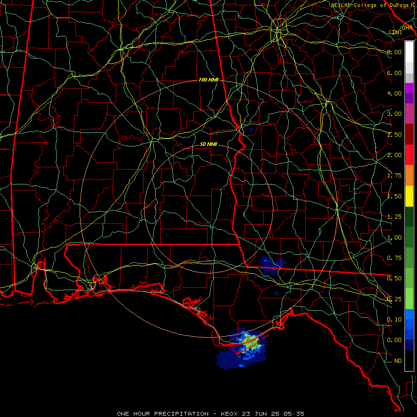
Task: Click the KEOX station identifier in caption
Action: point(230,414)
